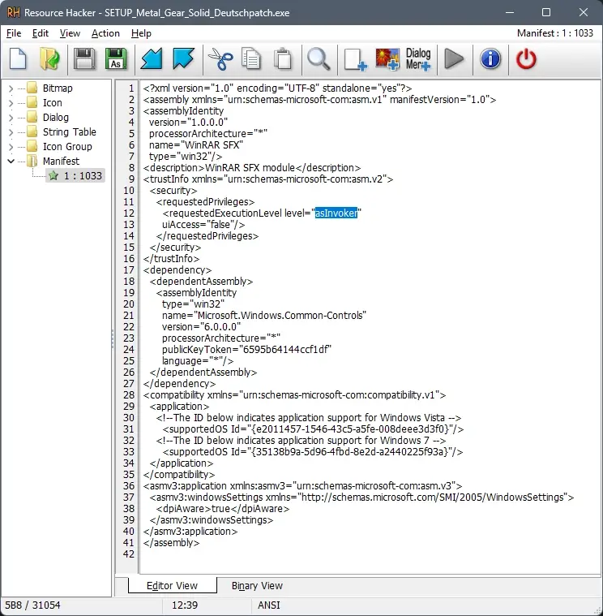603x616 pixels.
Task: Click the picture with plus toolbar icon
Action: [387, 60]
